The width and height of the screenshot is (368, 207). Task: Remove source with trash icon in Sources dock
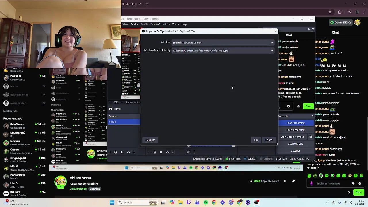coord(154,152)
